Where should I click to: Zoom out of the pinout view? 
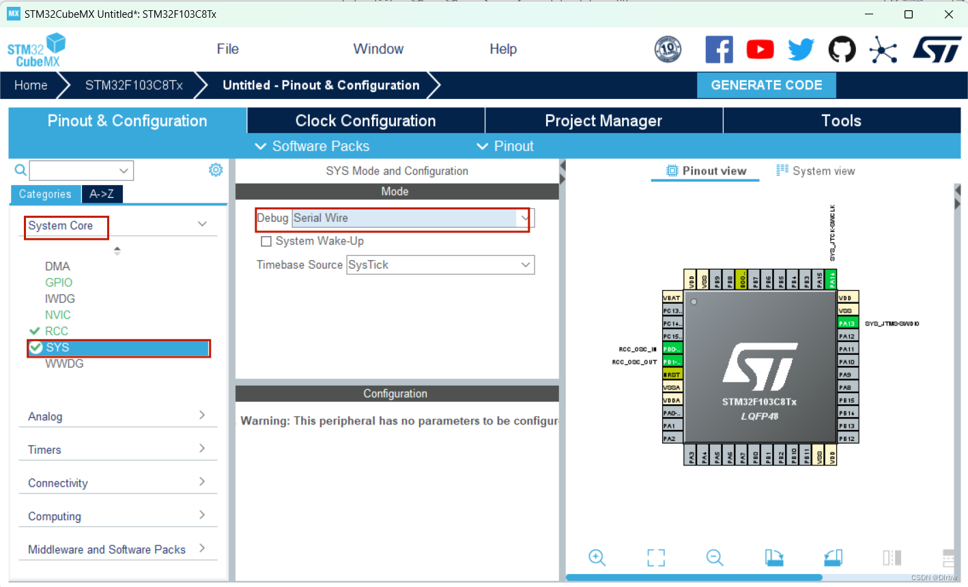[x=715, y=558]
